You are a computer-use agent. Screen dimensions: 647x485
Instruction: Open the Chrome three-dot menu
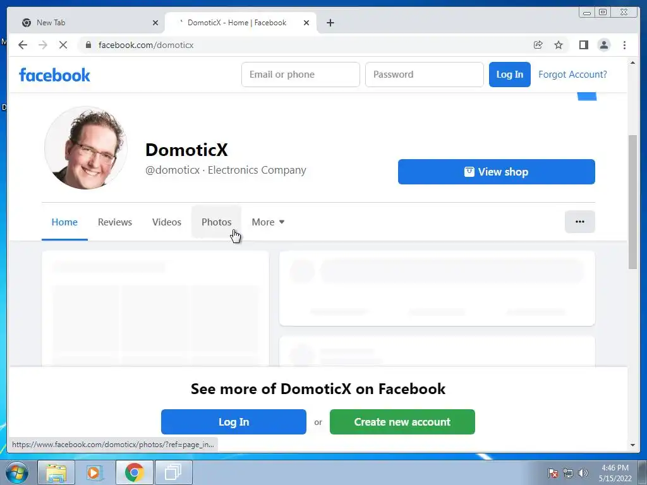click(x=624, y=45)
